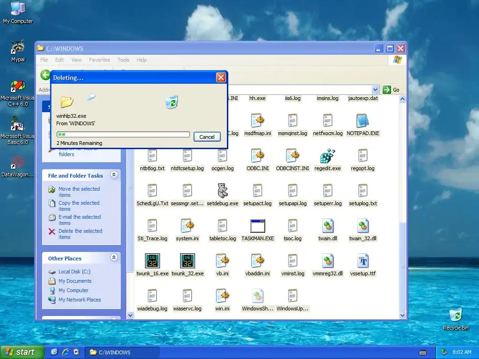Go to My Computer in Other Places
The image size is (479, 359).
[73, 290]
